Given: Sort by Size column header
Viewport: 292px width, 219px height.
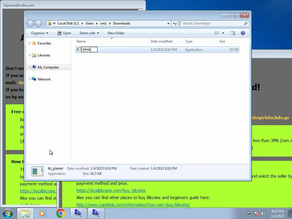Looking at the screenshot, I should pos(229,41).
